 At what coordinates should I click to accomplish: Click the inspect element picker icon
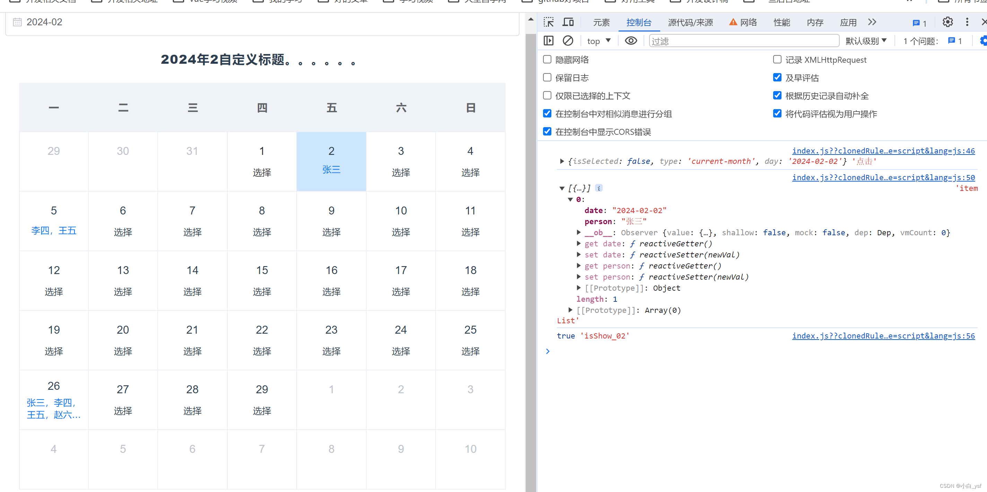pyautogui.click(x=548, y=22)
